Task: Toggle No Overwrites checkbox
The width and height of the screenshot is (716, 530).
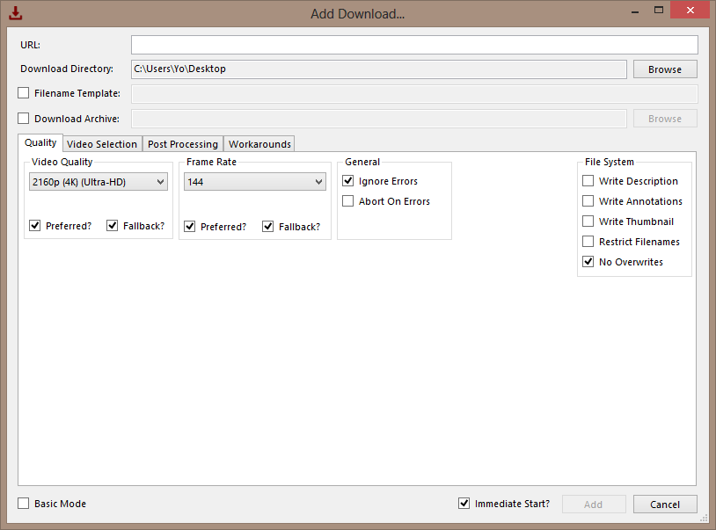Action: point(588,262)
